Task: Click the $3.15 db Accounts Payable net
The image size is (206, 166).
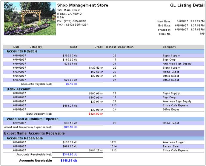Action: coord(71,84)
